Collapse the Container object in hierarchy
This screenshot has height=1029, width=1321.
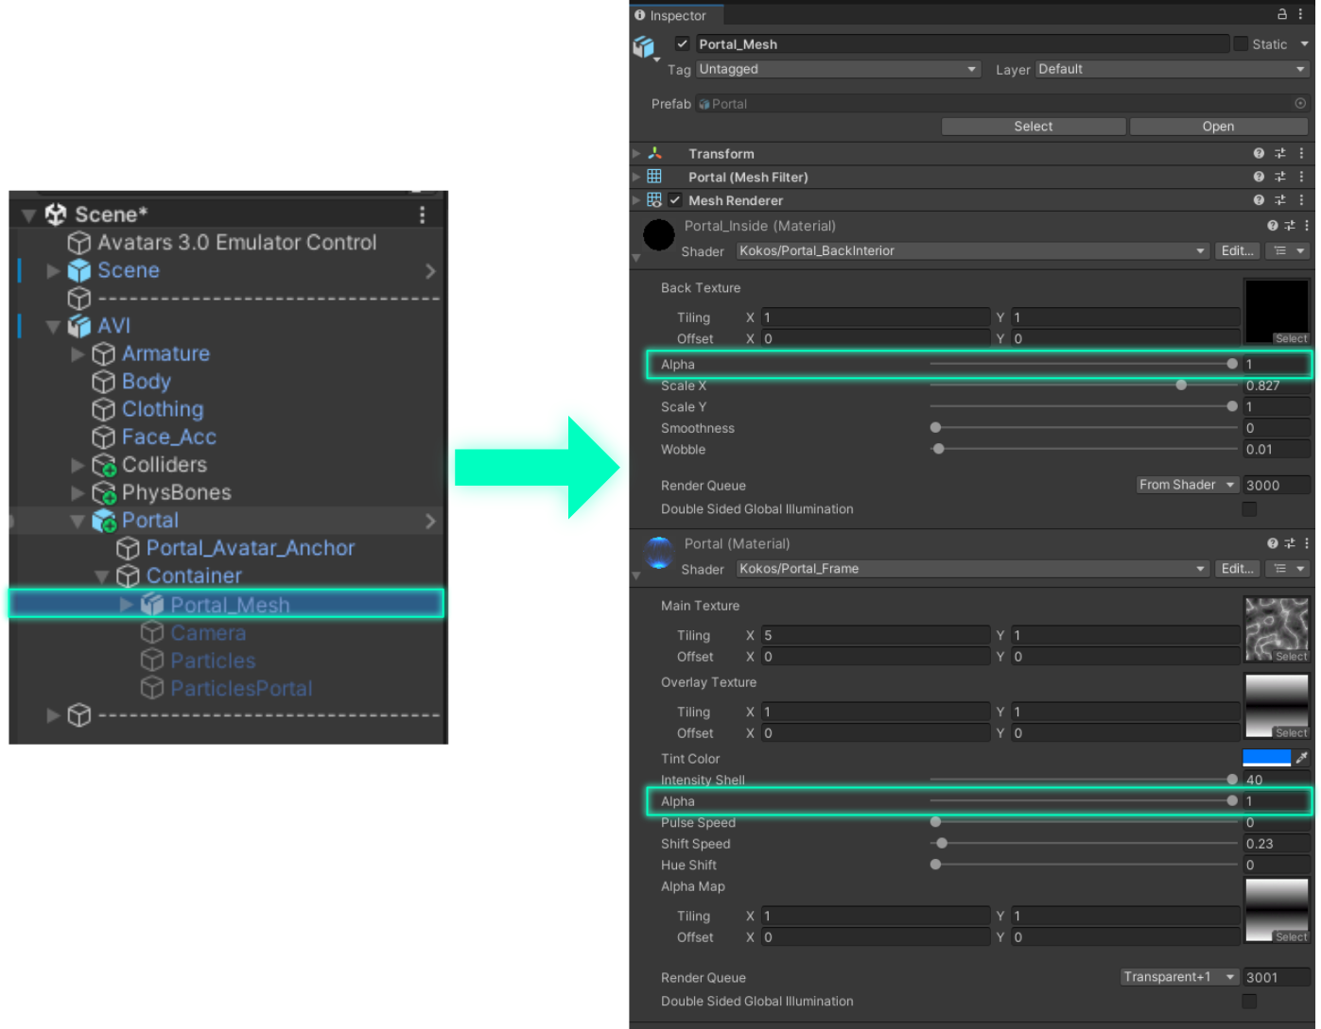pyautogui.click(x=101, y=576)
